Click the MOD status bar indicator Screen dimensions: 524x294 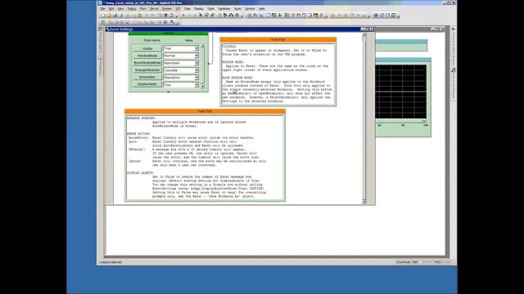(x=438, y=262)
